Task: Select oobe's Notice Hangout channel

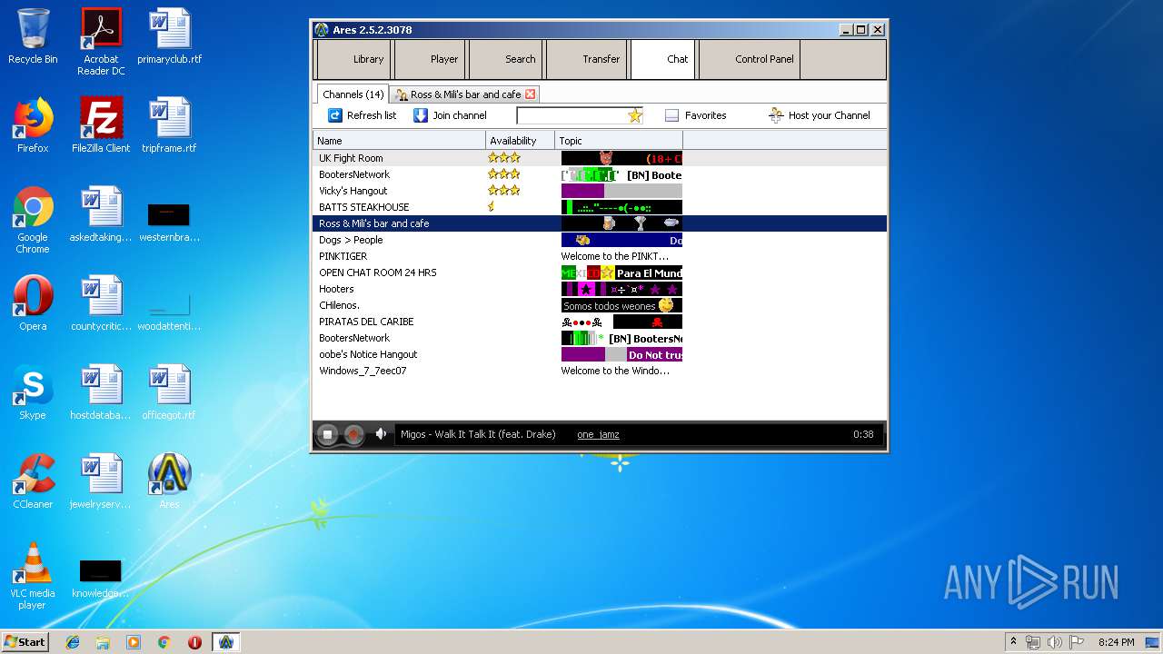Action: pyautogui.click(x=600, y=354)
